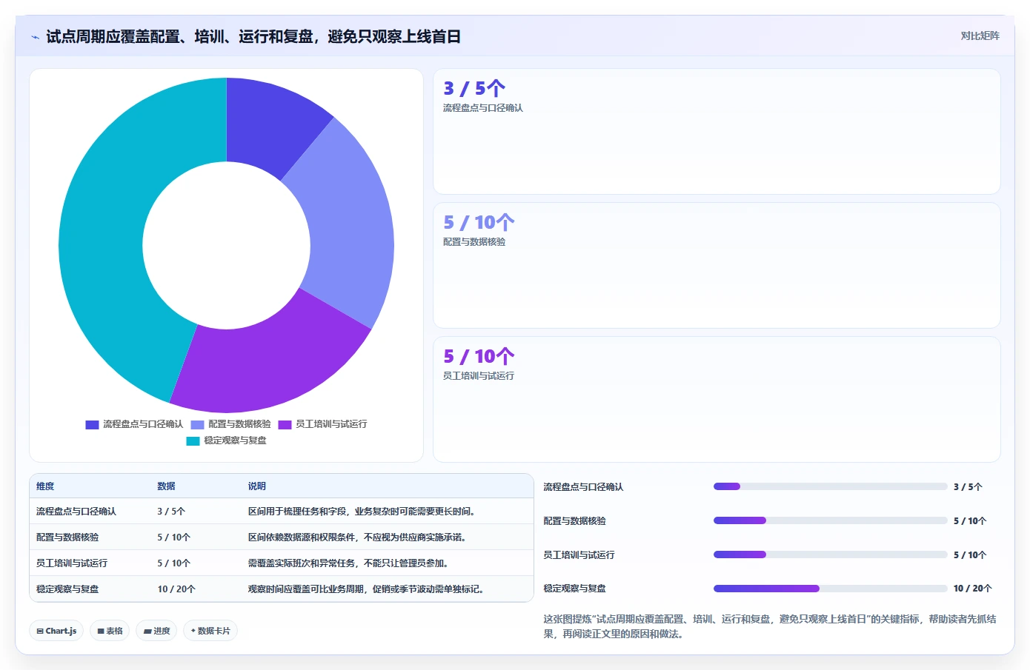Click description starting 观察时间应覆盖
Screen dimensions: 1030x670
pos(366,589)
